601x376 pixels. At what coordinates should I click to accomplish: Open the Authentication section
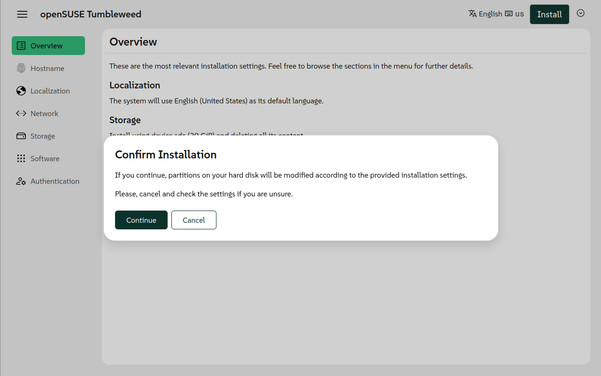(48, 181)
